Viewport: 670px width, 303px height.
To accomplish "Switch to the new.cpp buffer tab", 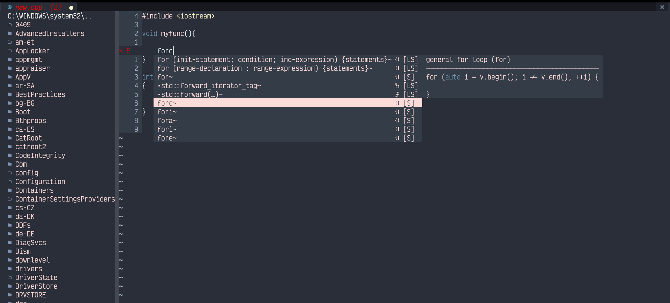I will 29,7.
